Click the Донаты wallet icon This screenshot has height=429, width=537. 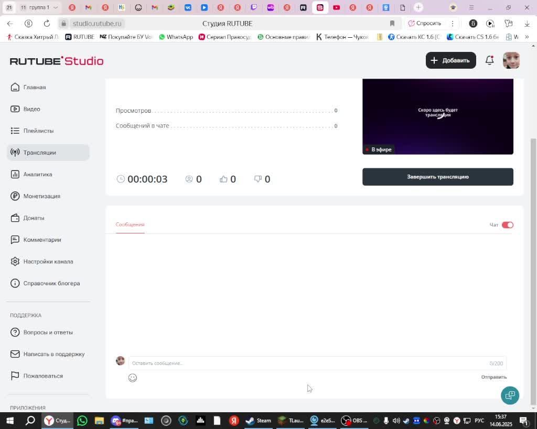[x=15, y=218]
